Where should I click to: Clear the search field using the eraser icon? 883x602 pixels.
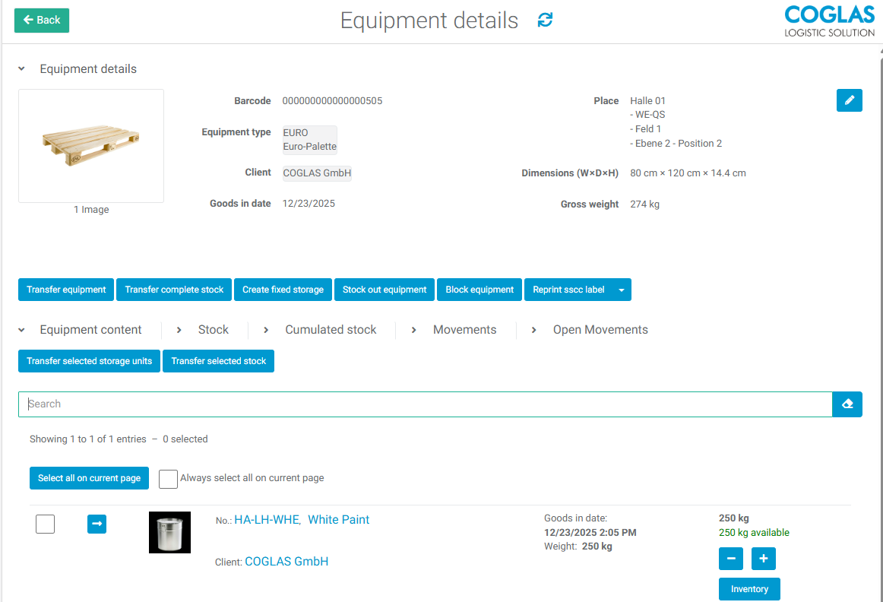[847, 404]
